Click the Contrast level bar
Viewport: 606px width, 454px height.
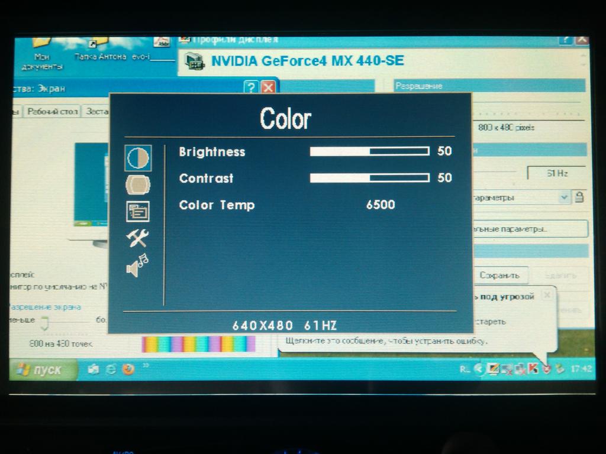[369, 178]
